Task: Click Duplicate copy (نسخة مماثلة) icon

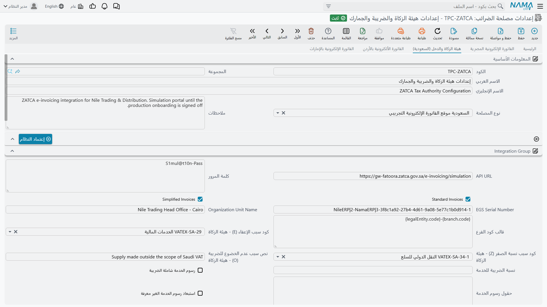Action: (474, 31)
